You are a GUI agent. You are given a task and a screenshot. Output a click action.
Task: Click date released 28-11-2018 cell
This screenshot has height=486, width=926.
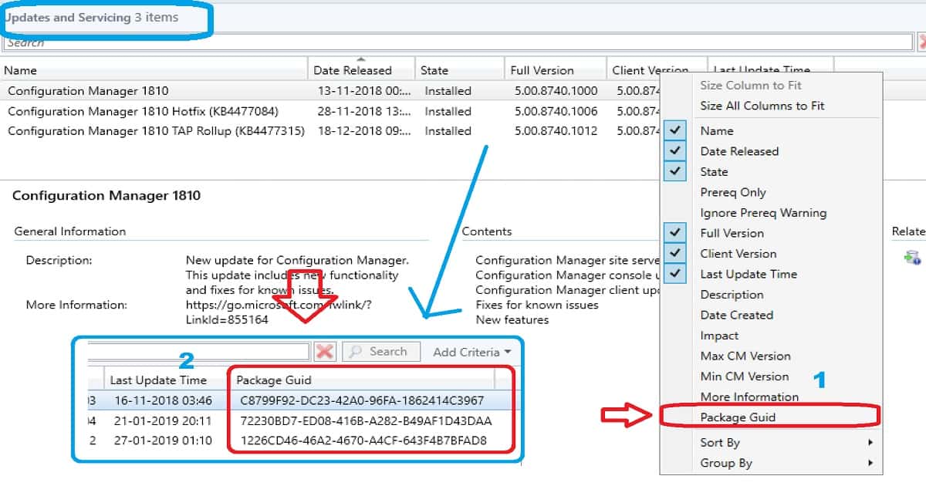(x=364, y=111)
